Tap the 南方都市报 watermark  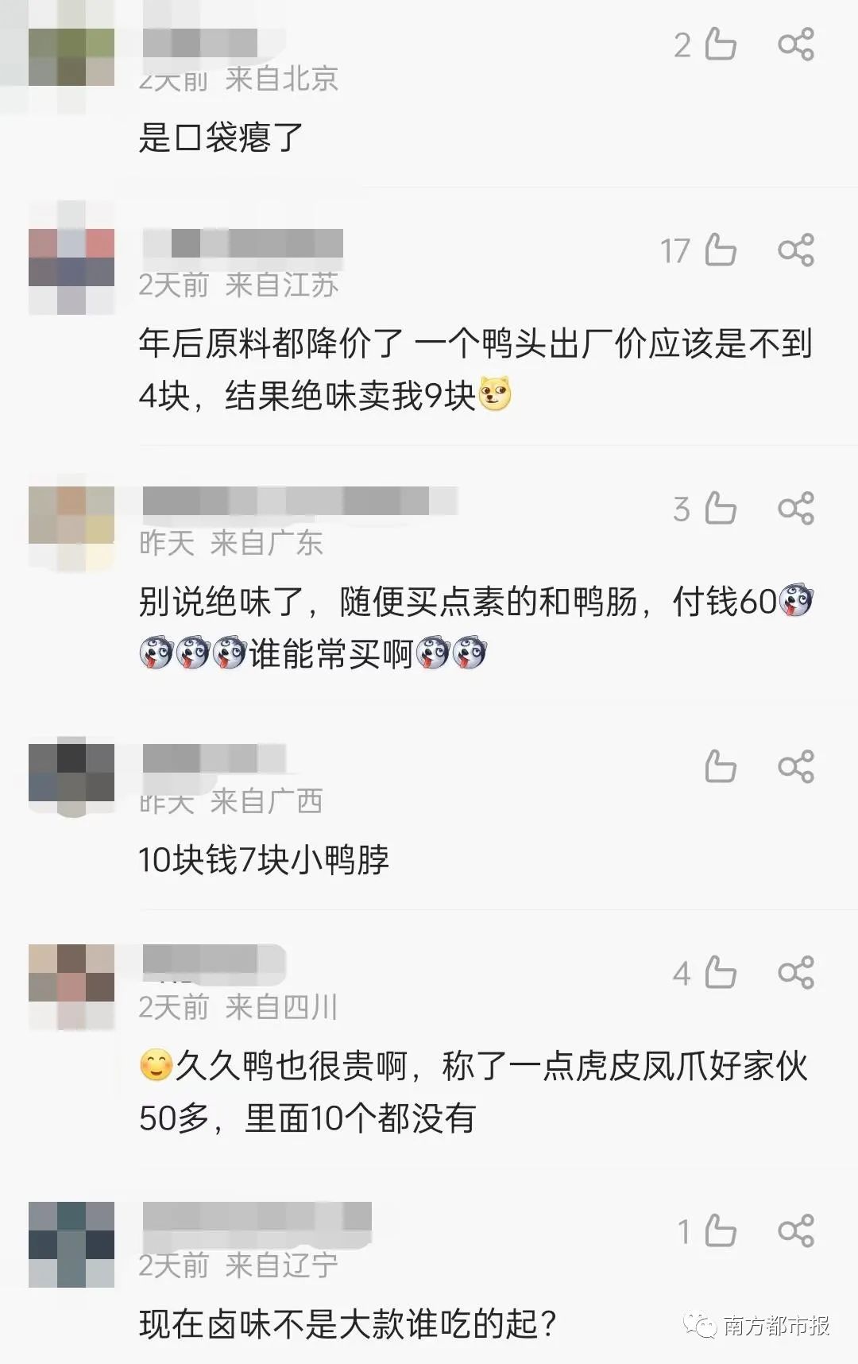point(759,1325)
